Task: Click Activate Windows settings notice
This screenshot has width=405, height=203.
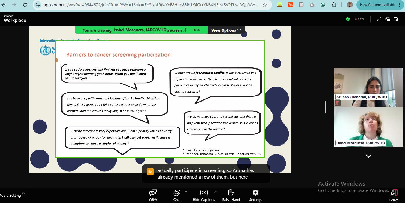Action: click(353, 187)
